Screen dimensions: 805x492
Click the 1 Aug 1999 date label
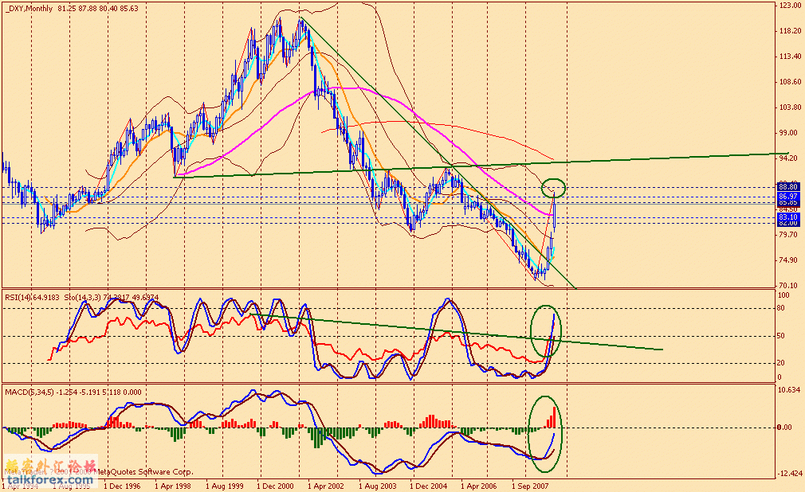coord(224,486)
